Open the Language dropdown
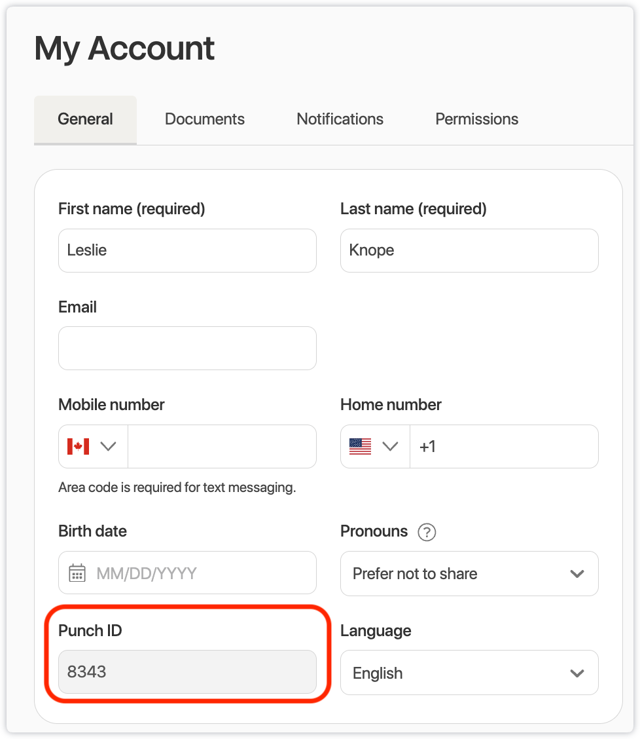The image size is (640, 739). [x=469, y=673]
